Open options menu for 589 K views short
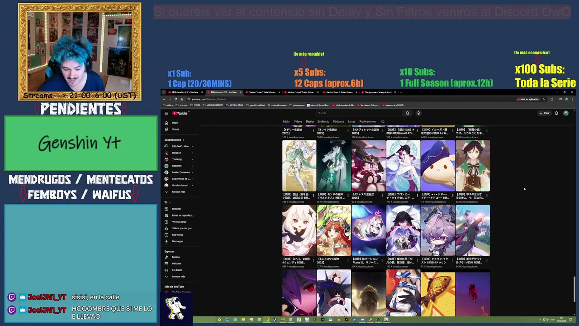The image size is (579, 326). point(313,260)
